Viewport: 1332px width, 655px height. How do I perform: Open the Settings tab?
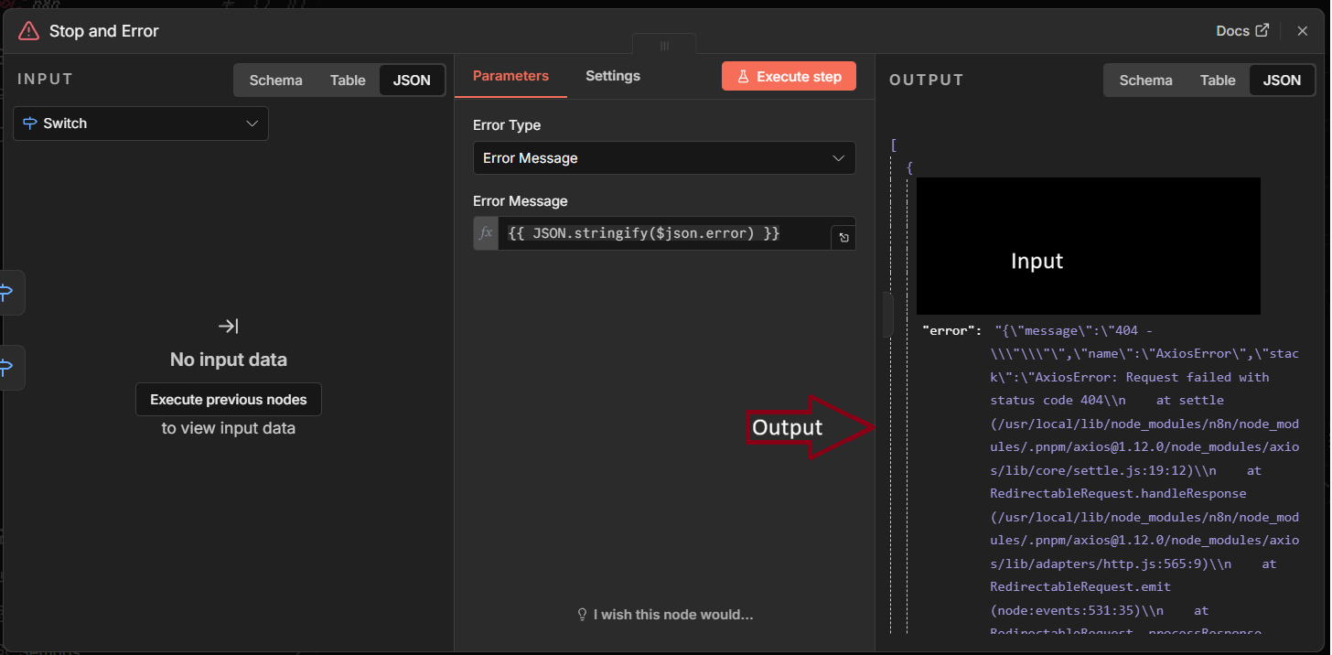point(613,76)
